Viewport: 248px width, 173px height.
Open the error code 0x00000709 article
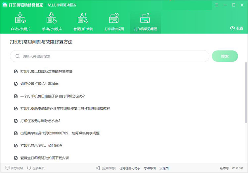click(60, 133)
